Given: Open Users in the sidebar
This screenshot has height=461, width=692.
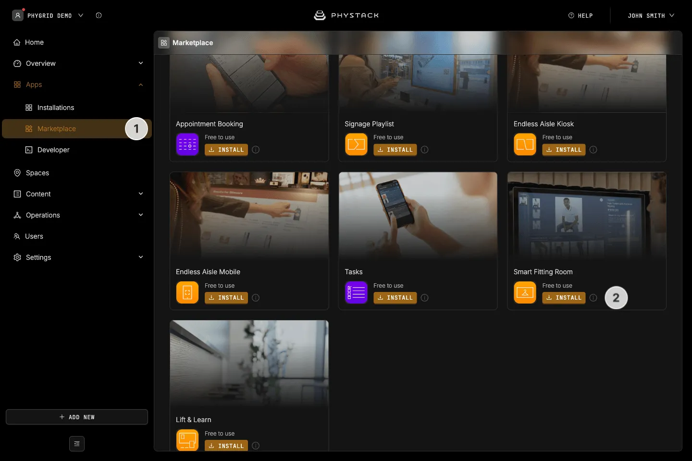Looking at the screenshot, I should click(x=77, y=236).
